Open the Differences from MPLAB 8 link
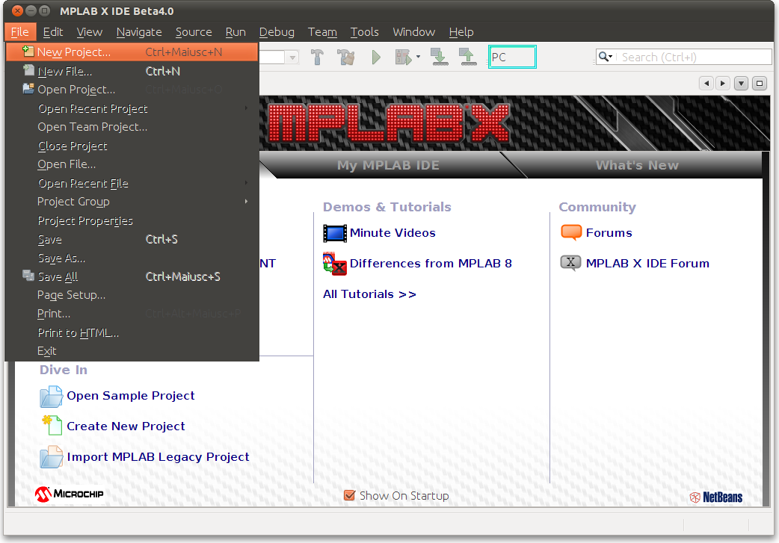The height and width of the screenshot is (543, 779). coord(430,264)
